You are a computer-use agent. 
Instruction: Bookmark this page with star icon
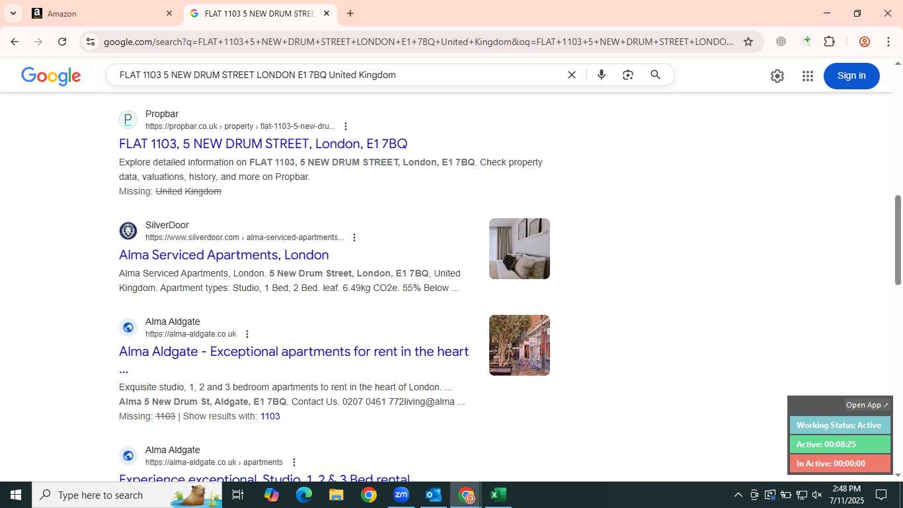tap(748, 42)
